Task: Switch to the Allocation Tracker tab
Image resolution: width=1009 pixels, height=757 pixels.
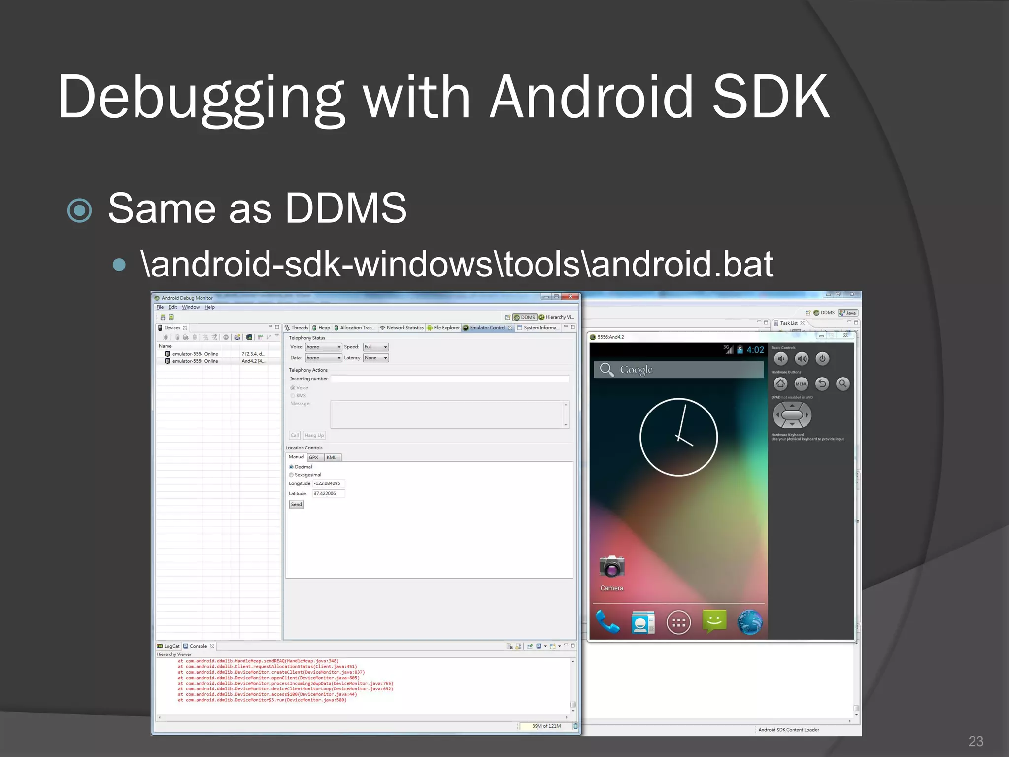Action: tap(355, 328)
